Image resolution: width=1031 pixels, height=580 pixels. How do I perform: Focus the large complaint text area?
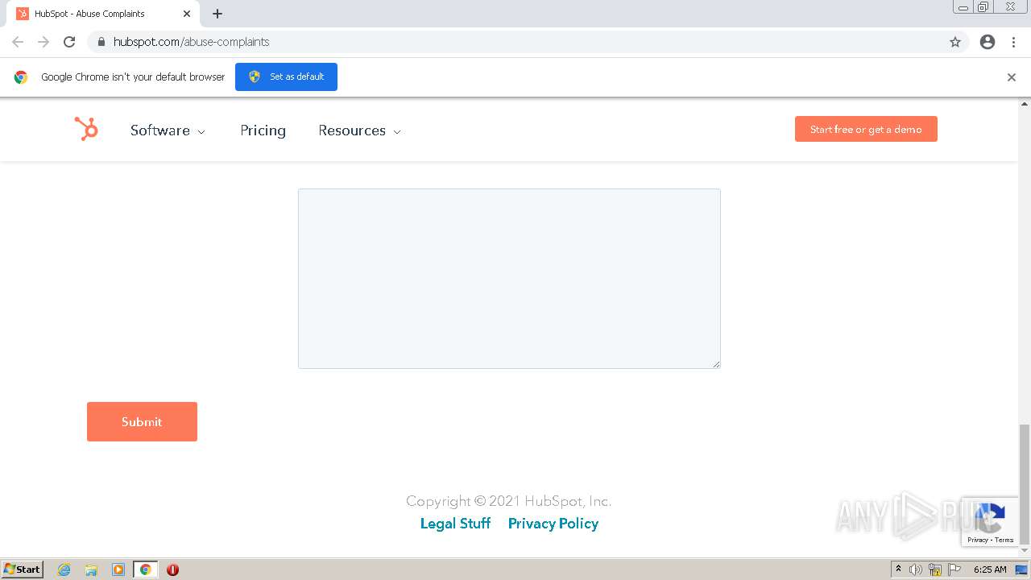pos(509,279)
